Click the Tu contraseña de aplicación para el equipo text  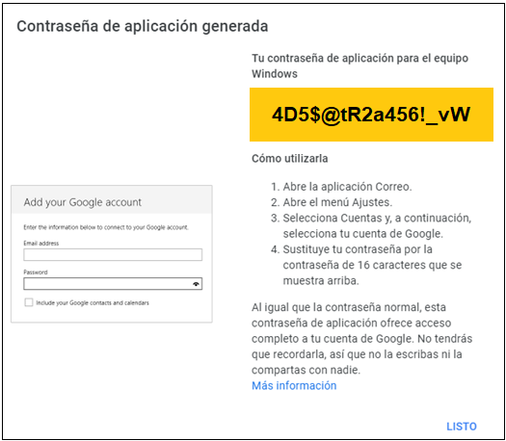pos(360,65)
